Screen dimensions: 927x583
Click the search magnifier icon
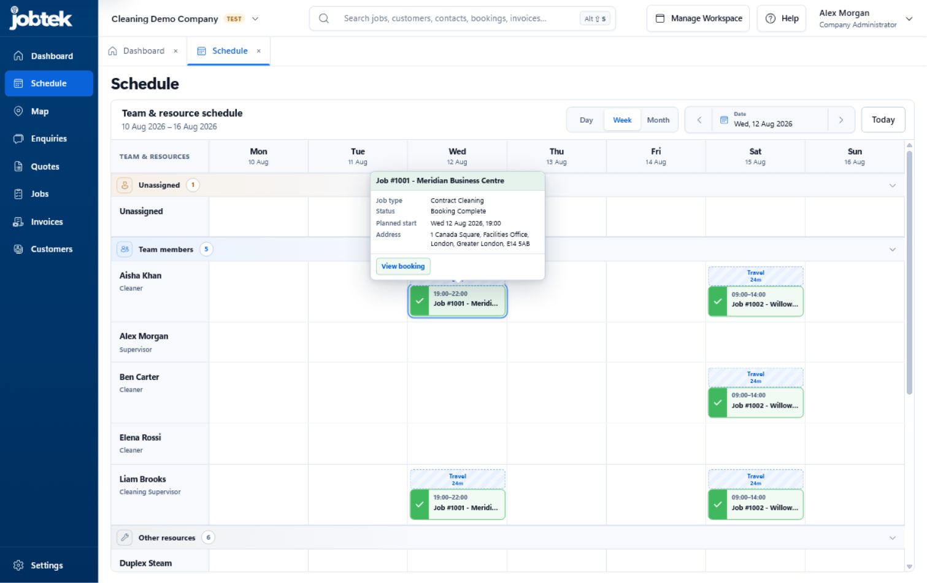[324, 18]
